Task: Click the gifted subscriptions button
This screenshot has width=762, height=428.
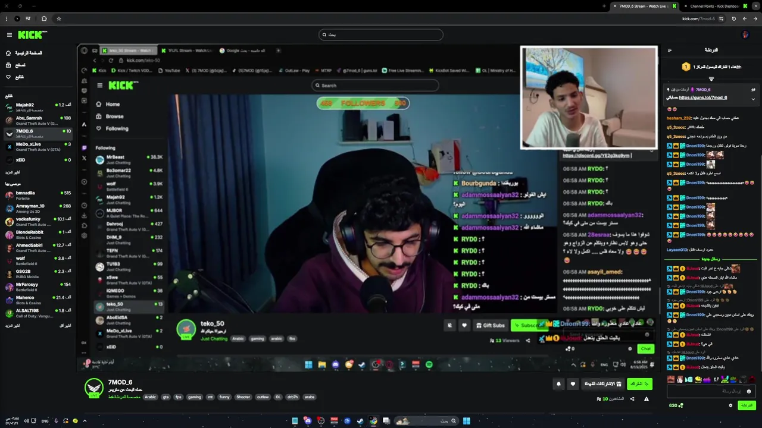Action: pos(602,384)
